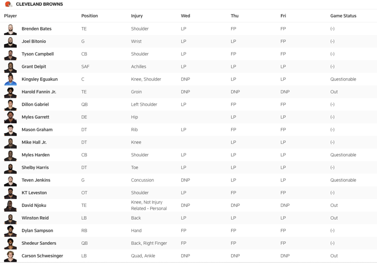This screenshot has width=377, height=263.
Task: Click the Cleveland Browns team heading
Action: pos(39,4)
